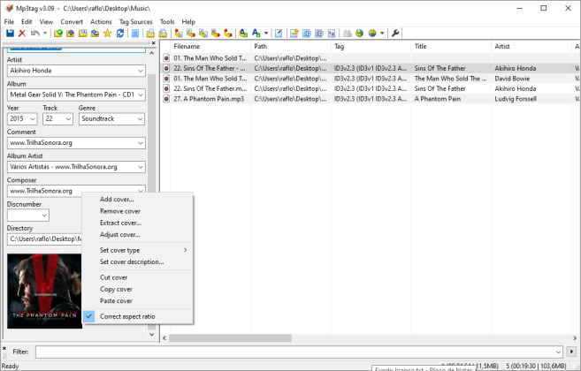
Task: Click the second convert Filename - Tag icon
Action: (x=191, y=34)
